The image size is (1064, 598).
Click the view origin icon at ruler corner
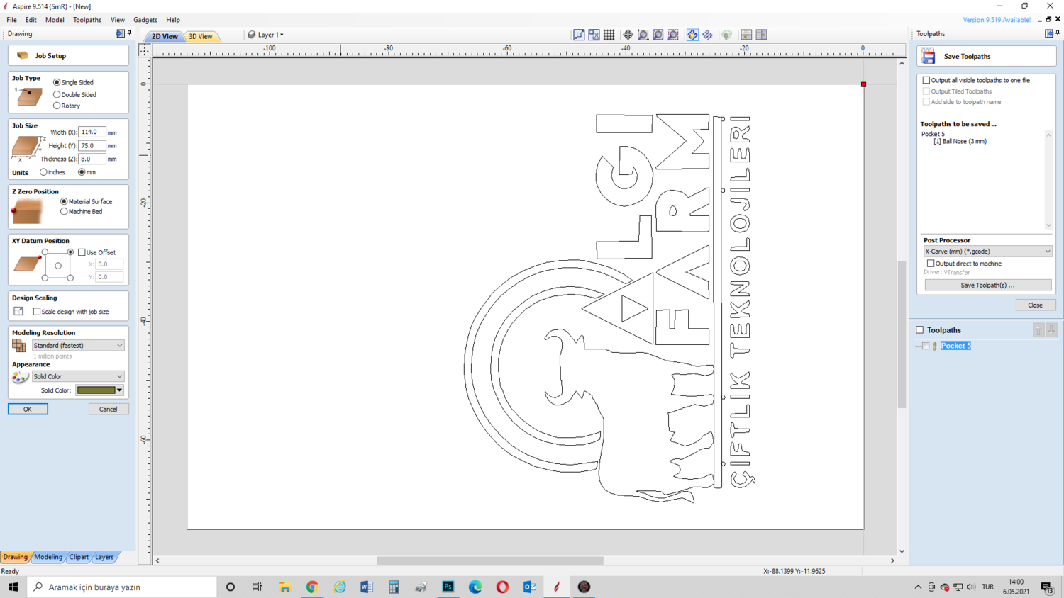coord(145,50)
